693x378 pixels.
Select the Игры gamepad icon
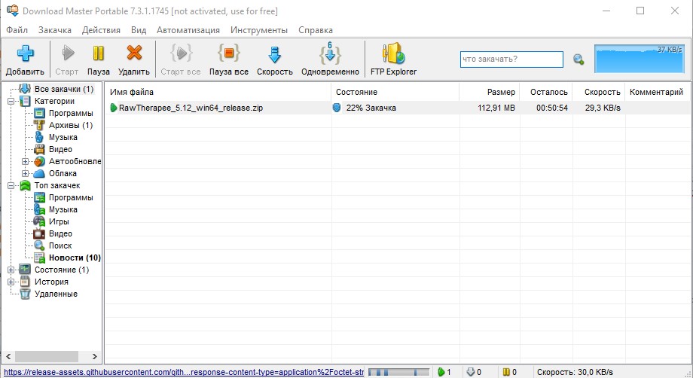(x=39, y=221)
